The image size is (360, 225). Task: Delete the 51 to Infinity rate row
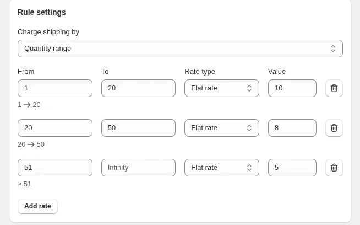pyautogui.click(x=334, y=168)
